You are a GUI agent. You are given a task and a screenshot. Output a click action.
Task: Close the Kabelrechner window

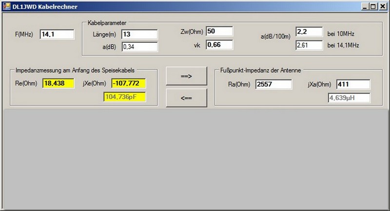383,6
